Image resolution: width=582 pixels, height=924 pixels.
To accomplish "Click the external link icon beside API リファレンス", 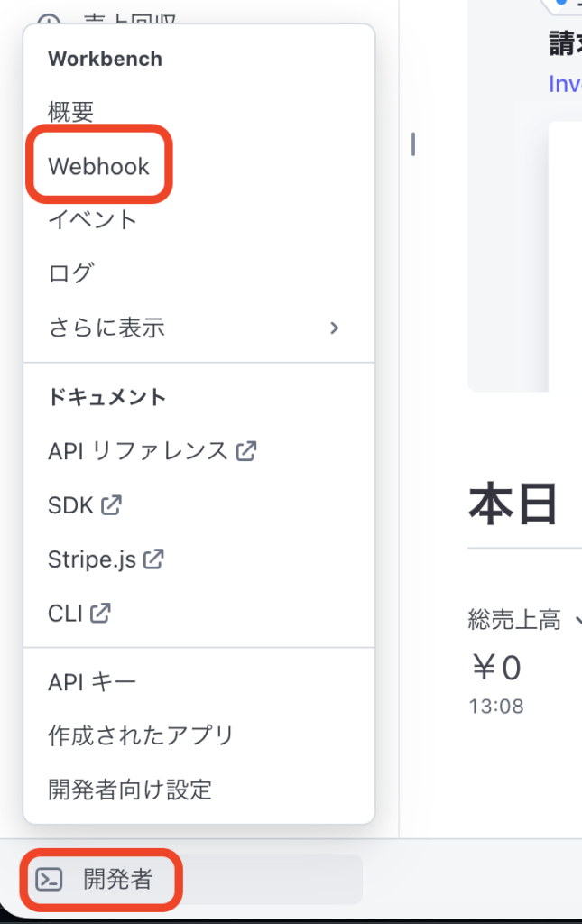I will point(245,450).
